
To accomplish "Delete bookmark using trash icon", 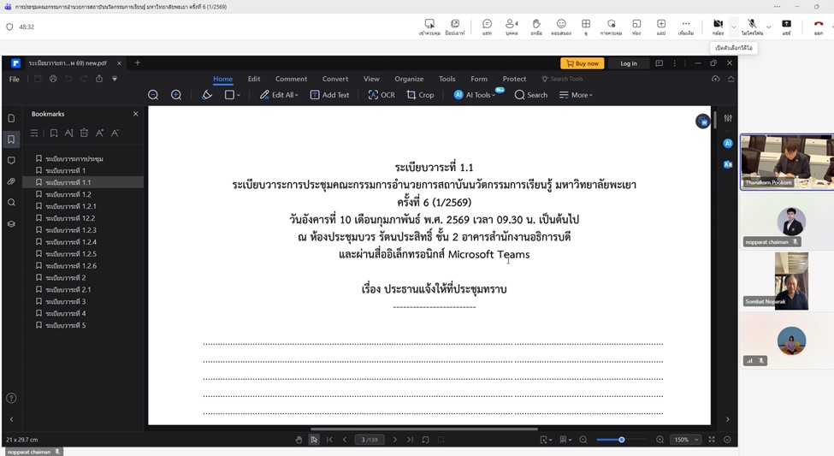I will [x=84, y=133].
